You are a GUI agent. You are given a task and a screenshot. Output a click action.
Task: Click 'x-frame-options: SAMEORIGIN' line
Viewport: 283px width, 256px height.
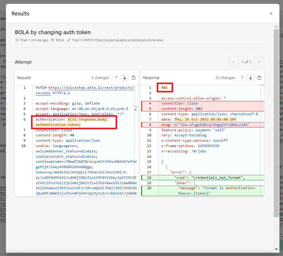[x=190, y=146]
